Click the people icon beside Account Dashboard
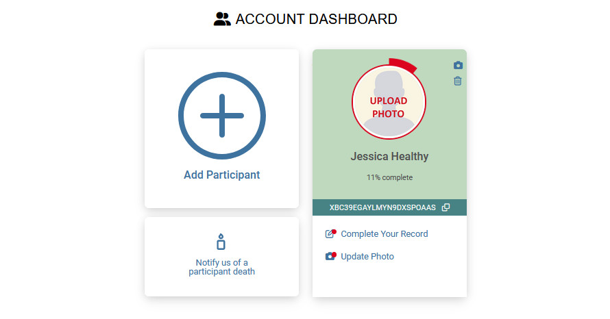This screenshot has height=319, width=610. click(222, 19)
